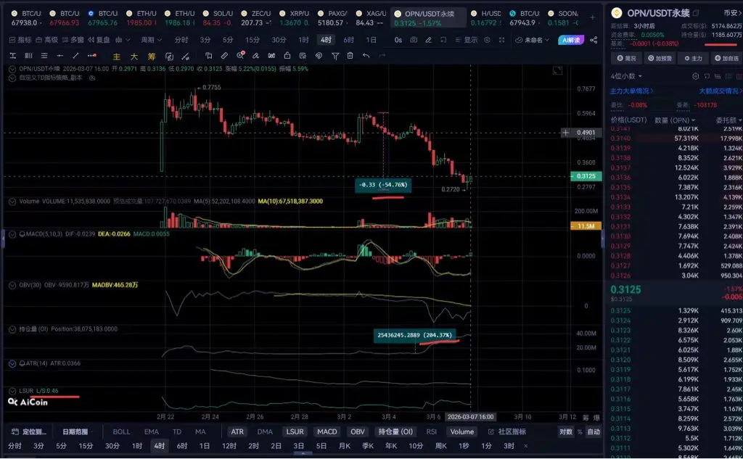Collapse the MACD(5,10,3) indicator pane toggle

tap(12, 234)
